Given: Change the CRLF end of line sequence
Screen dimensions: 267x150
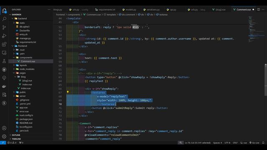Looking at the screenshot, I should [x=235, y=142].
